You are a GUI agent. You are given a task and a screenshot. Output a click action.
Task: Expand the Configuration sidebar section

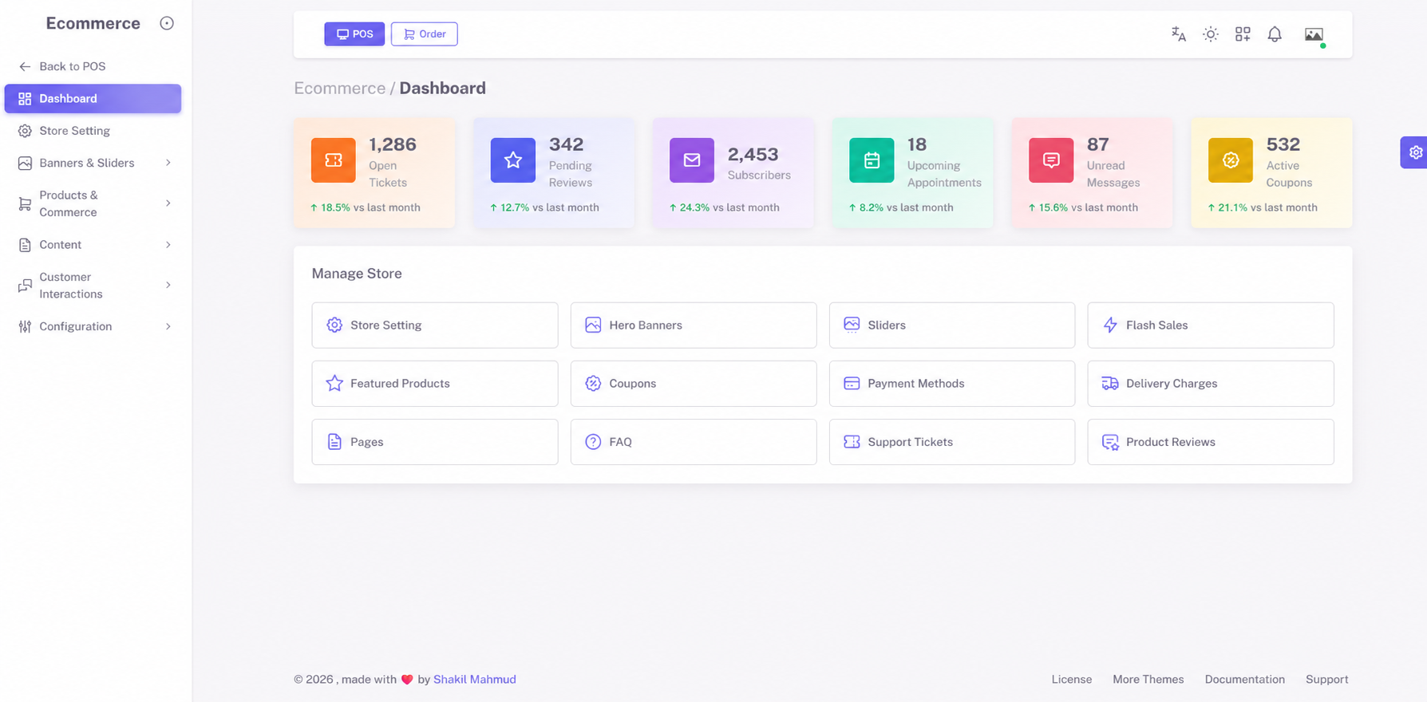[93, 326]
